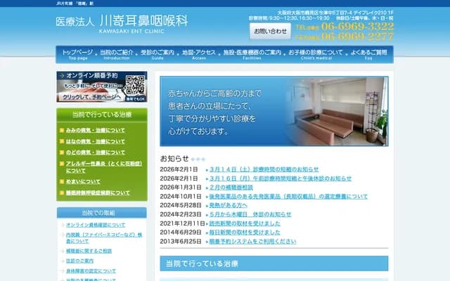This screenshot has height=281, width=450.
Task: Open めまいについて sidebar link
Action: pyautogui.click(x=83, y=181)
